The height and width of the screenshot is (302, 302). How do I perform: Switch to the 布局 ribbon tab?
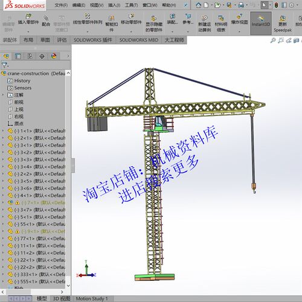coord(28,40)
